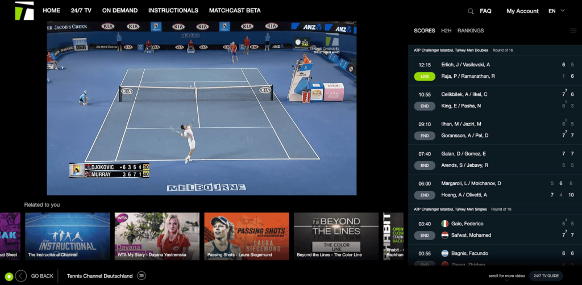
Task: Expand the EN language dropdown
Action: (557, 11)
